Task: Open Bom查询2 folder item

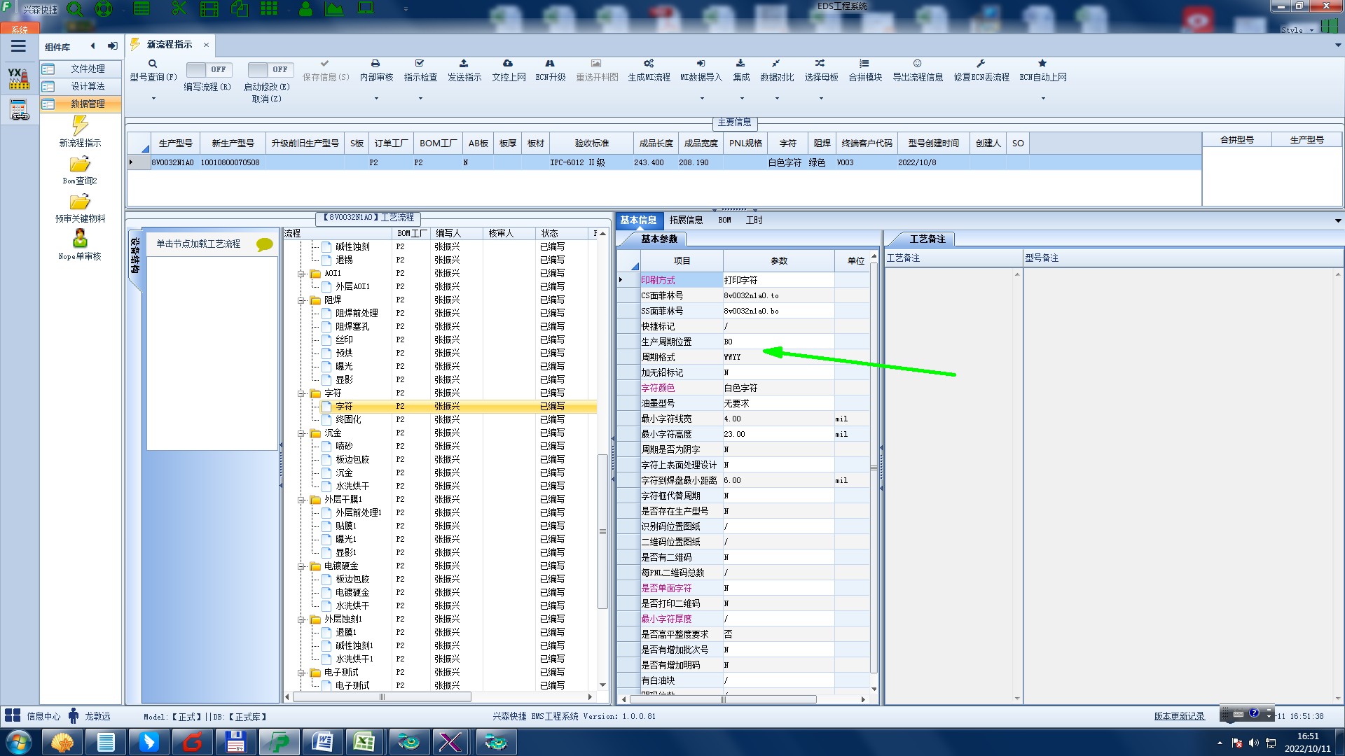Action: pos(80,170)
